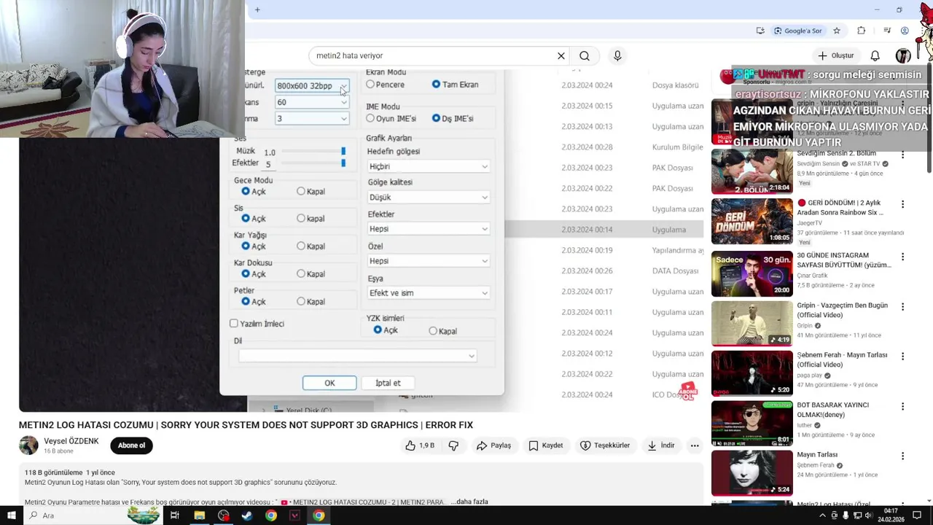Open Steam from taskbar
Viewport: 933px width, 525px height.
pyautogui.click(x=247, y=516)
